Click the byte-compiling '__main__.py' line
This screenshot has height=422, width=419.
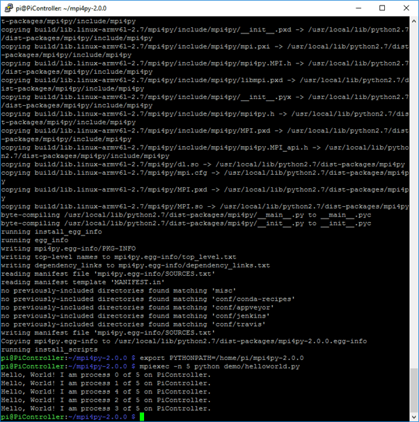pos(186,214)
